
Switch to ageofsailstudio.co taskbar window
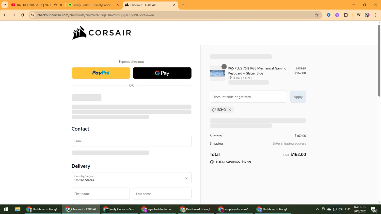(158, 209)
